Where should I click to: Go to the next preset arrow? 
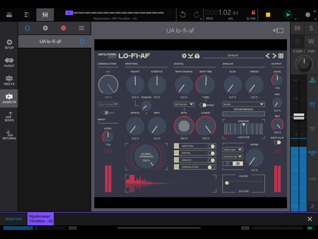click(274, 56)
